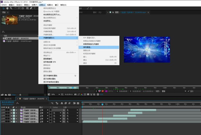Click 浏览预设 menu entry
Screen dimensions: 201x135
click(x=47, y=20)
